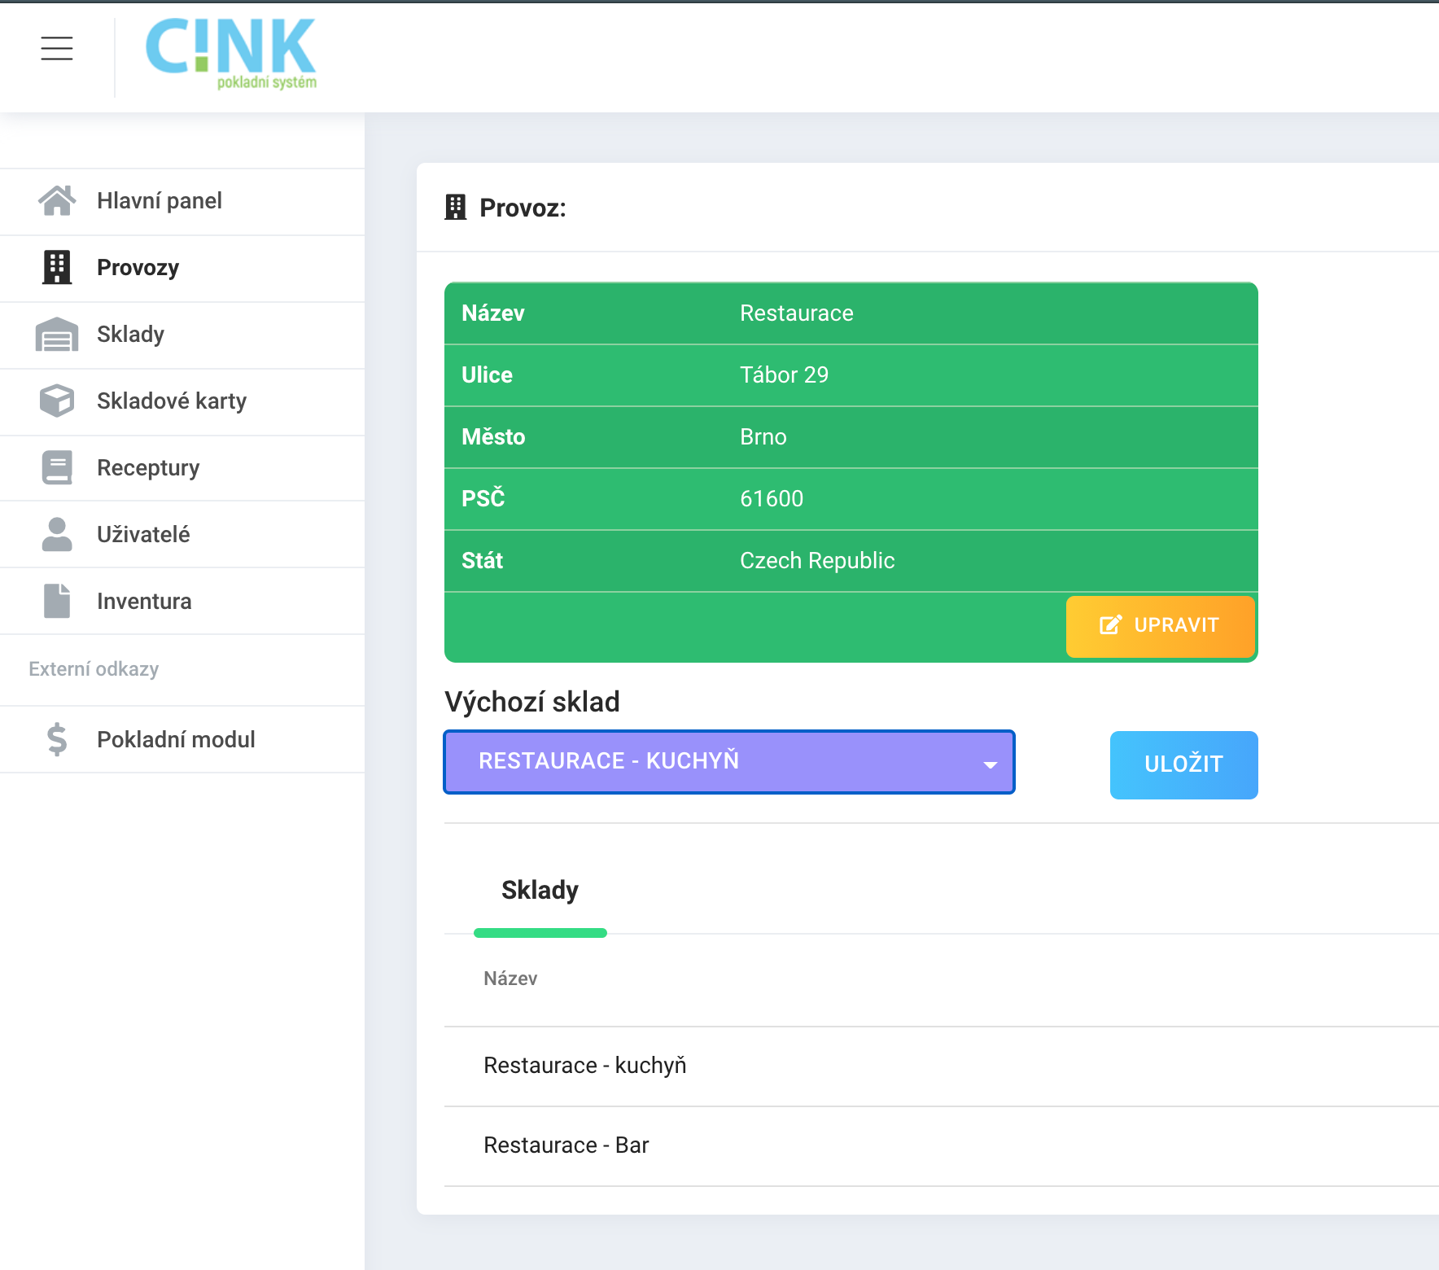Save with the Uložit button
This screenshot has height=1270, width=1439.
click(x=1183, y=764)
